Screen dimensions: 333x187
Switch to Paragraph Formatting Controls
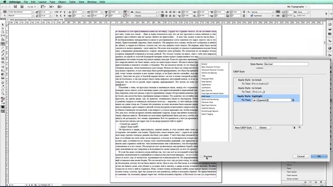coord(5,16)
